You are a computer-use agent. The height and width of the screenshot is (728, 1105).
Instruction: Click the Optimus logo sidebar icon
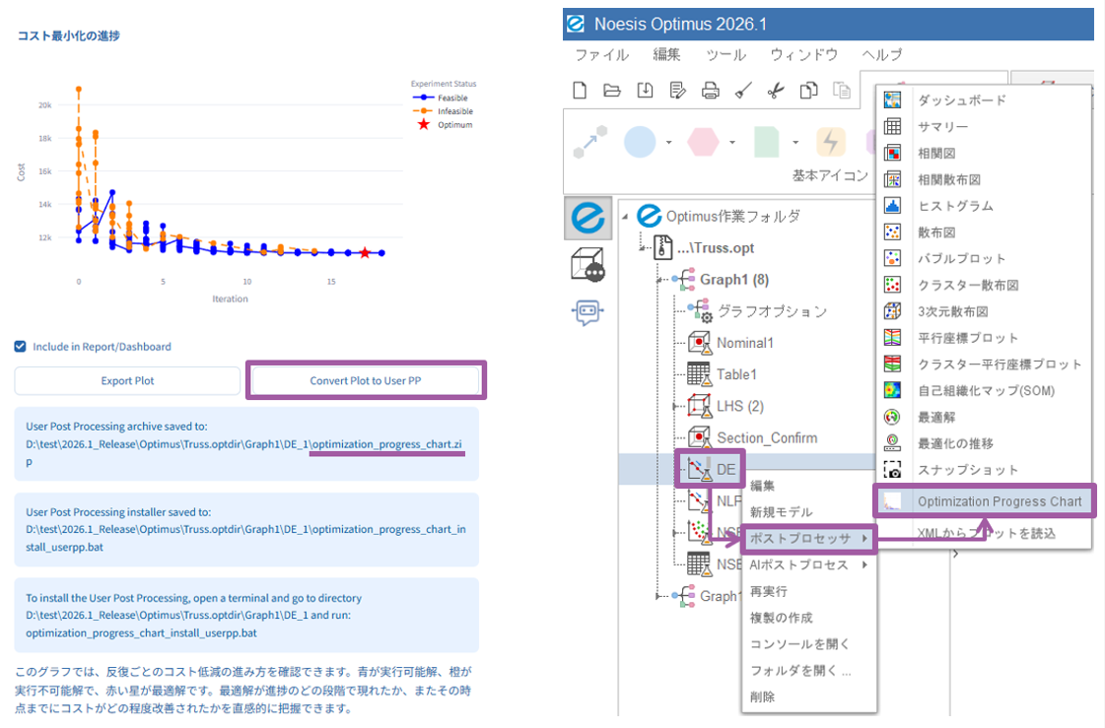click(x=587, y=218)
